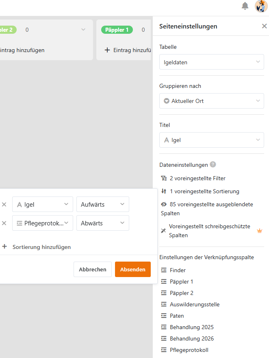The image size is (269, 358).
Task: Remove the Igel sort rule
Action: pos(4,204)
